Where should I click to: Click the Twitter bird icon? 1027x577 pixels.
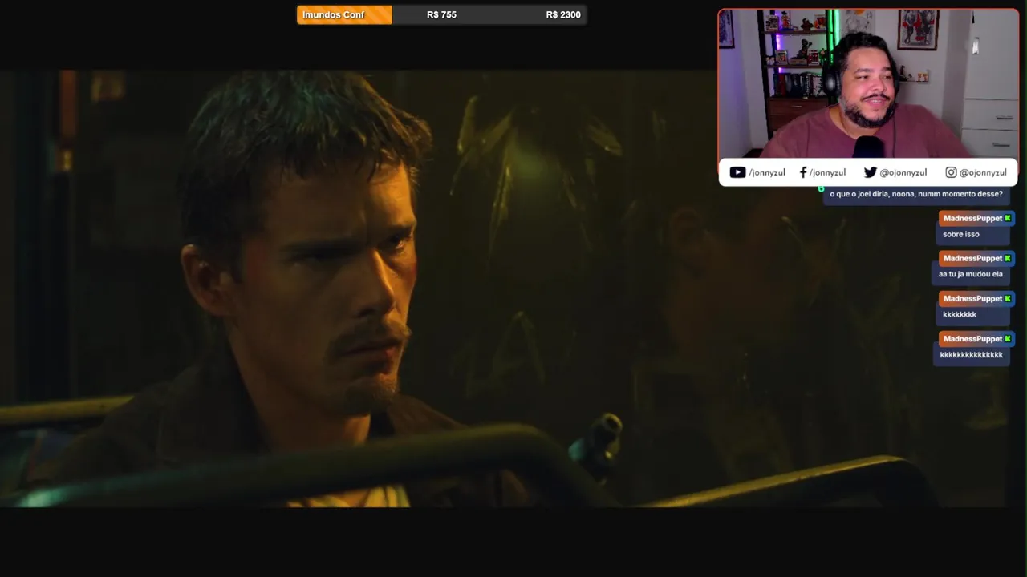click(871, 172)
